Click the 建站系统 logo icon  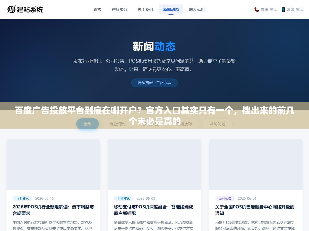click(x=11, y=9)
